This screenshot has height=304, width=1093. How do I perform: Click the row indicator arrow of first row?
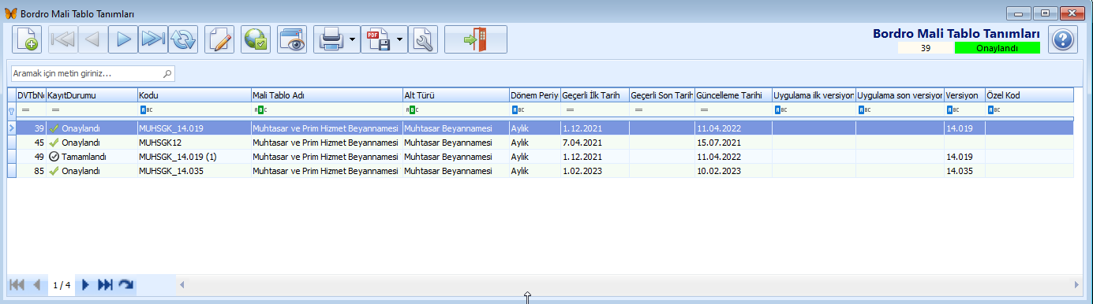click(x=11, y=128)
